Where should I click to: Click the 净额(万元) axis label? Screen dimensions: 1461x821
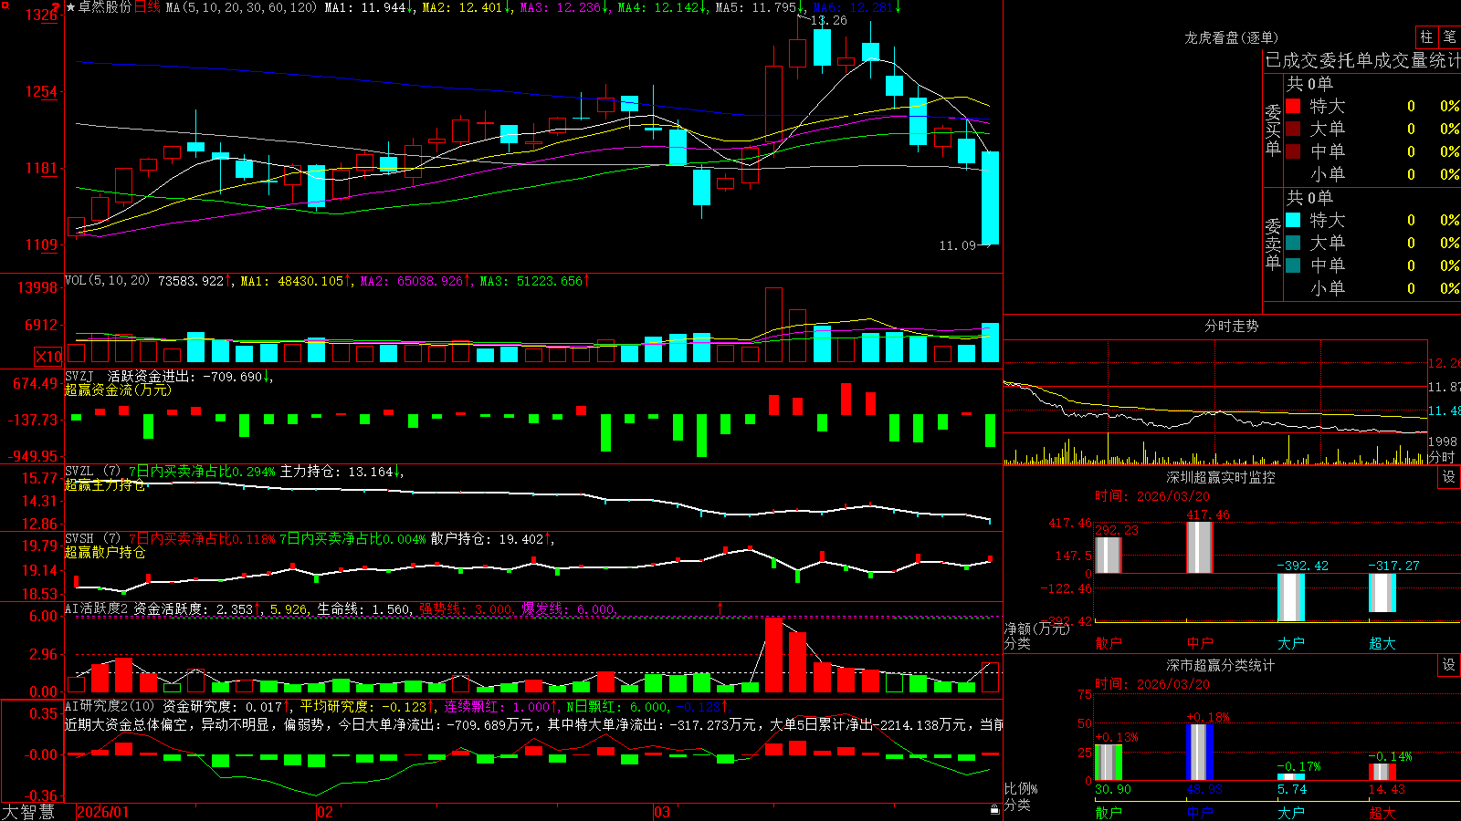(1036, 629)
